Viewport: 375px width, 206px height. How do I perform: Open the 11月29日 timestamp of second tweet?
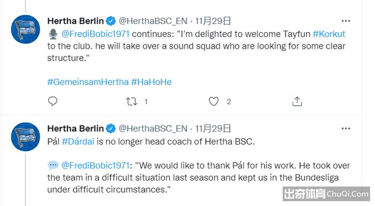click(213, 129)
